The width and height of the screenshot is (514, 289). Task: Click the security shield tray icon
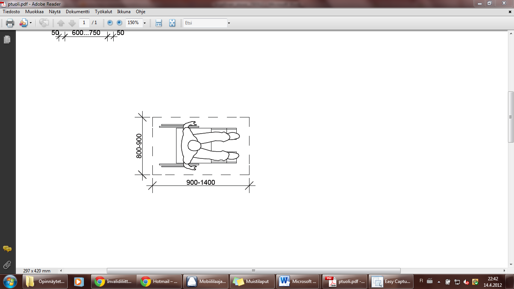[475, 281]
